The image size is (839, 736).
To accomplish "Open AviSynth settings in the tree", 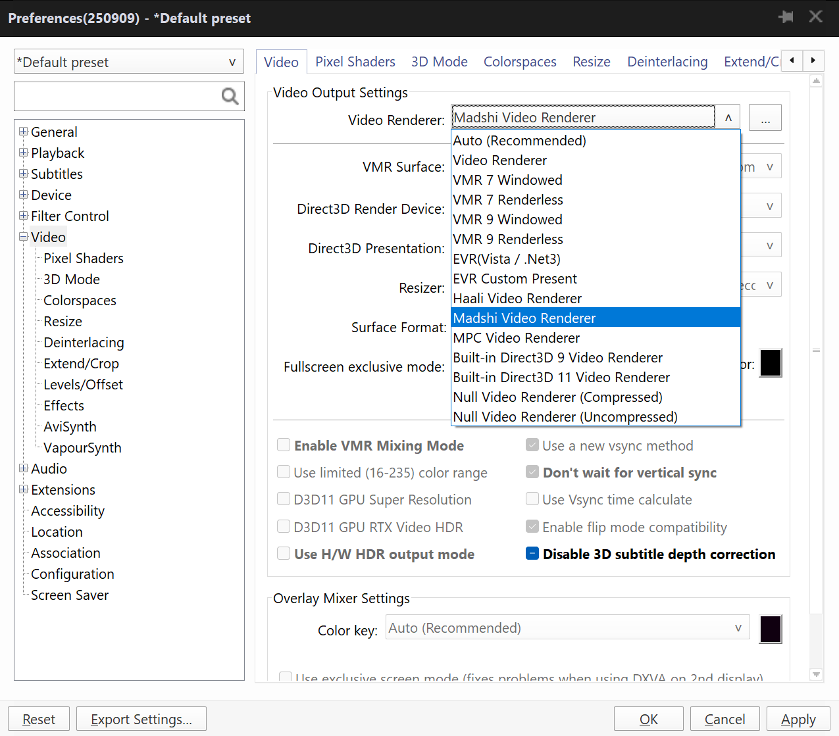I will pos(70,426).
